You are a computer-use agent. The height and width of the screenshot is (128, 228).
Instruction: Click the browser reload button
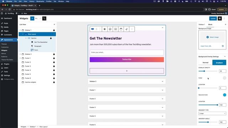coord(10,10)
